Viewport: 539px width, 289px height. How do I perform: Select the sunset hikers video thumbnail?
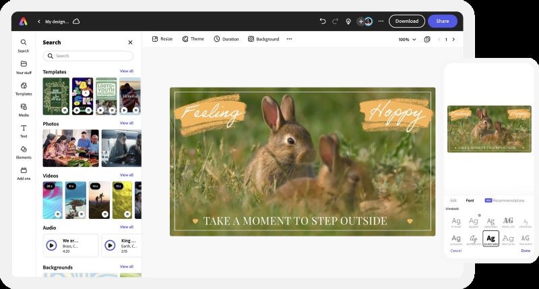(x=99, y=200)
